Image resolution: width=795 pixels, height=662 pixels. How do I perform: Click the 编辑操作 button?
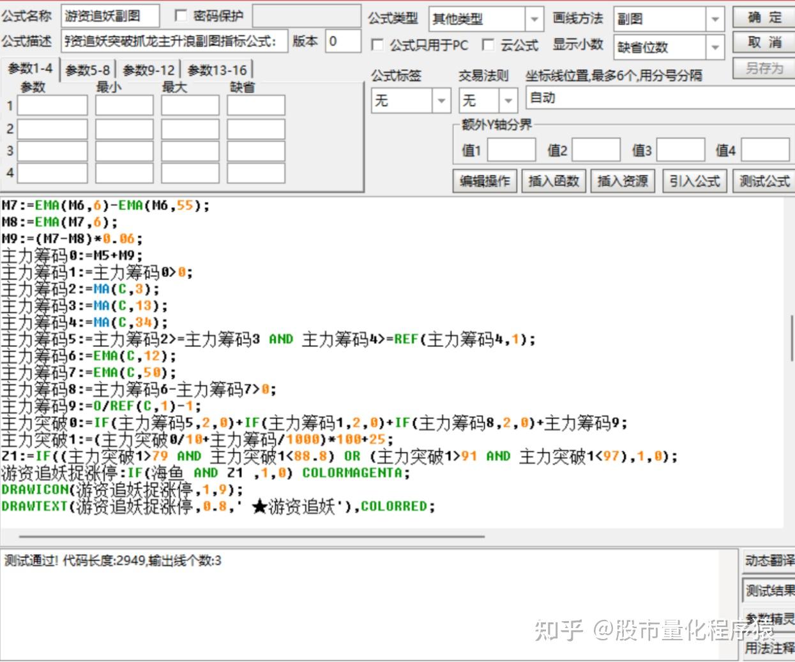[x=485, y=181]
